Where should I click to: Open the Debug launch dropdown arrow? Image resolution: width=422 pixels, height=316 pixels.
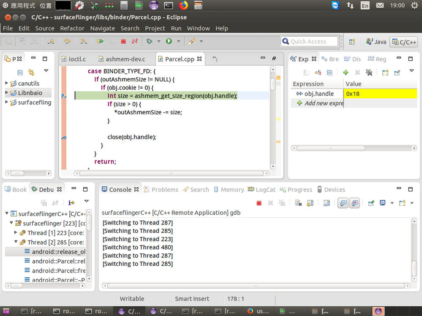[x=159, y=41]
